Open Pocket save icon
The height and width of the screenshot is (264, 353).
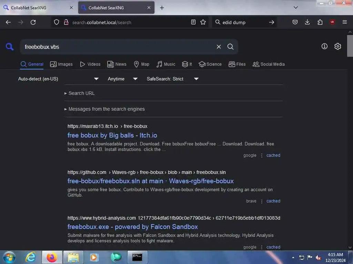(x=295, y=22)
